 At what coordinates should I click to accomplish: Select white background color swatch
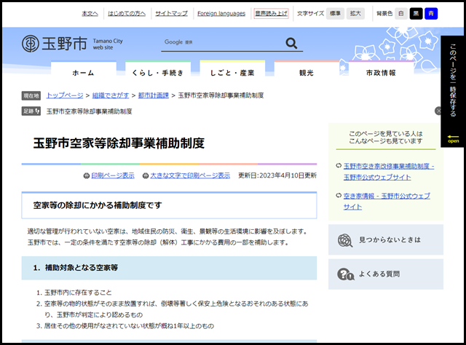tap(400, 13)
